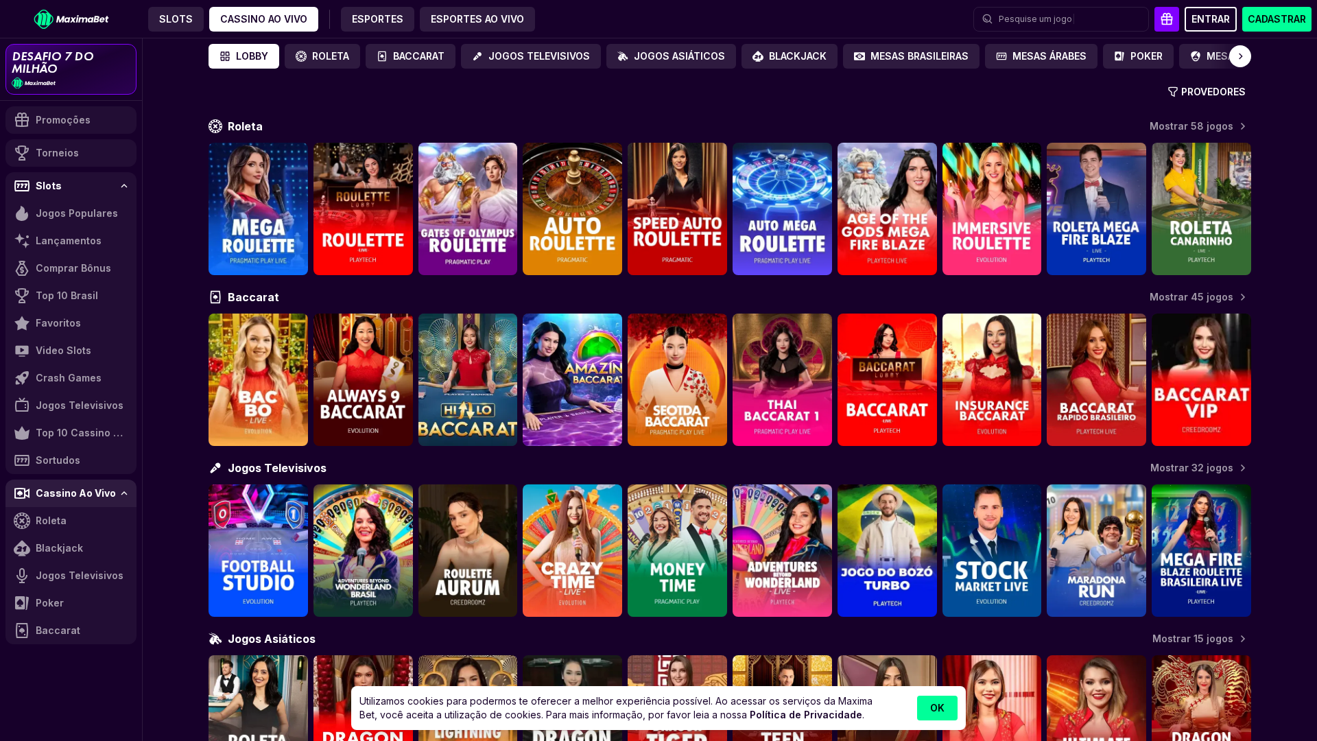Focus the Pesquise um jogo search field
The image size is (1317, 741).
[x=1061, y=19]
